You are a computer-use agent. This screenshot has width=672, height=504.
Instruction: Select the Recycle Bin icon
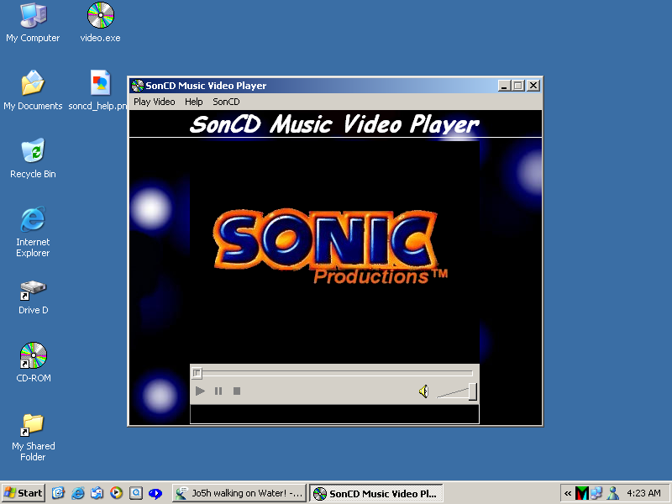33,151
